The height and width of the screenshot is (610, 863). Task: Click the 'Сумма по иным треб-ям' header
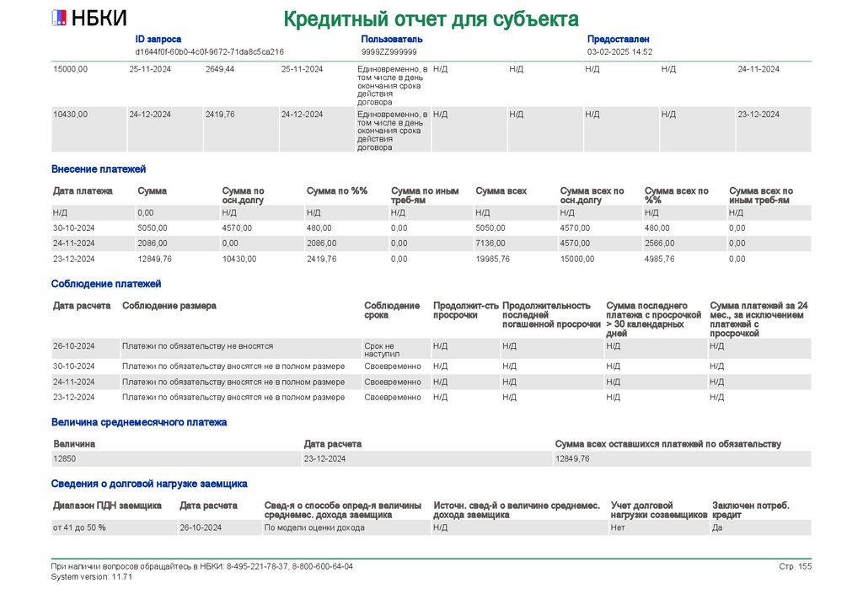click(425, 195)
